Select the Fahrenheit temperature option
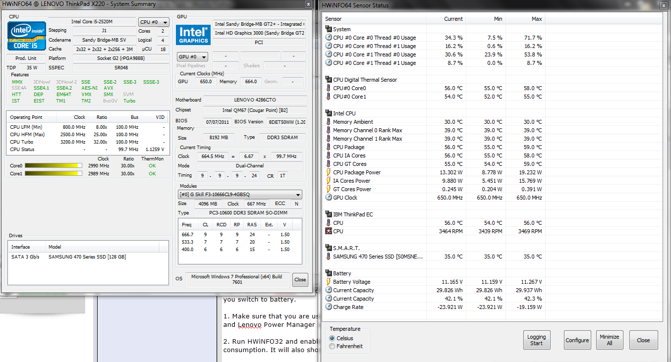Screen dimensions: 671x362 (332, 346)
